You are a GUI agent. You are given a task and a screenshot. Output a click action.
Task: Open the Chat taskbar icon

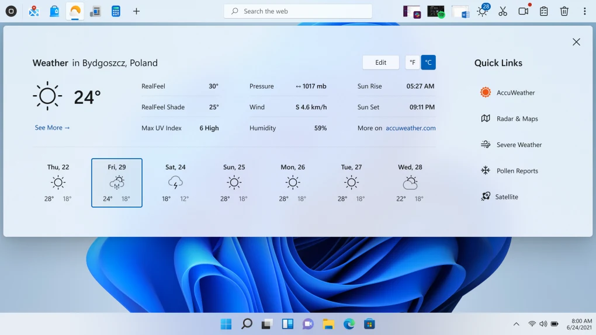point(309,324)
